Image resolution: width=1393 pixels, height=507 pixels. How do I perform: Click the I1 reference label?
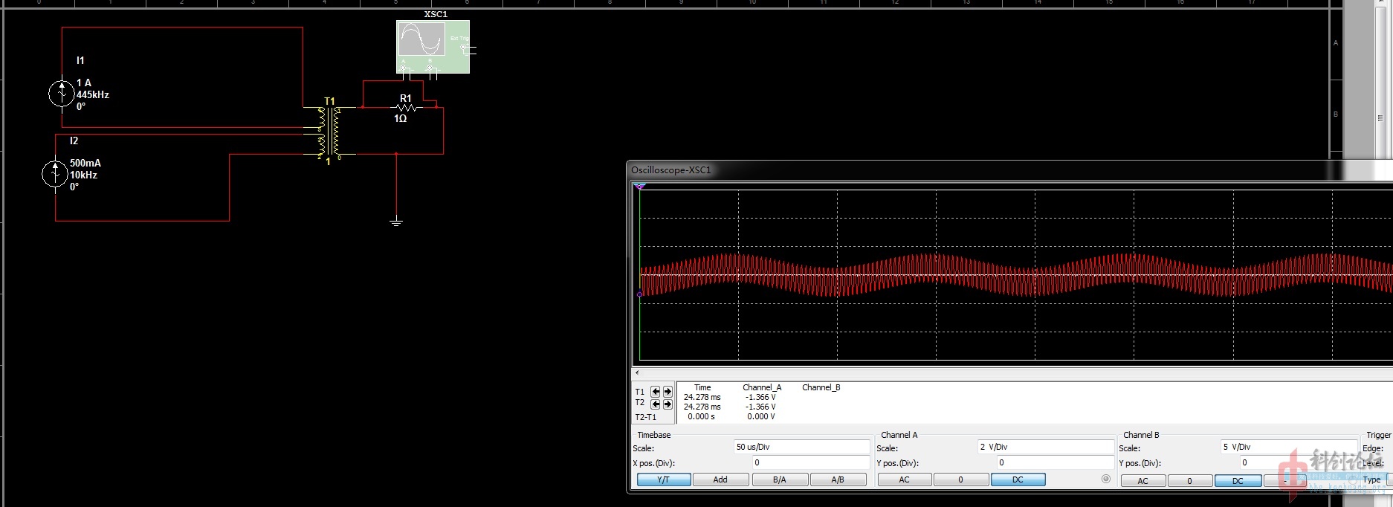pos(80,60)
